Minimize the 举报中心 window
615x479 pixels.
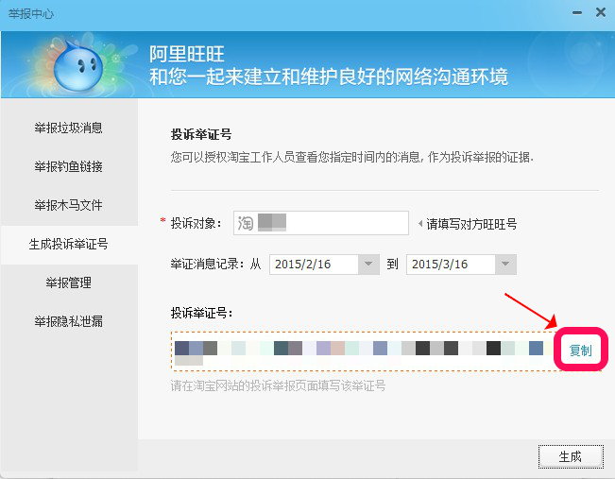pyautogui.click(x=577, y=13)
